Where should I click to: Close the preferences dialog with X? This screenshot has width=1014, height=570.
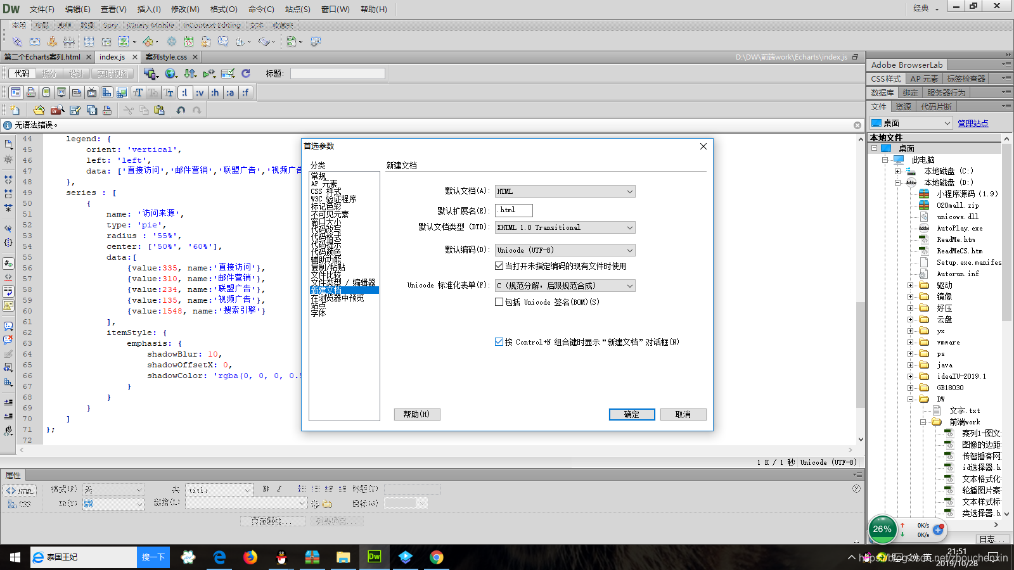point(703,146)
